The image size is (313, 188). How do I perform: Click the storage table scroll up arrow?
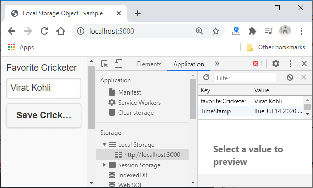coord(308,100)
